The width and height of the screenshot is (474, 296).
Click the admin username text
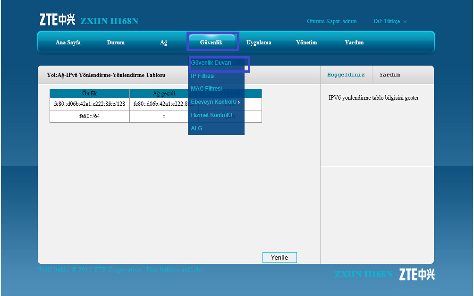point(349,21)
